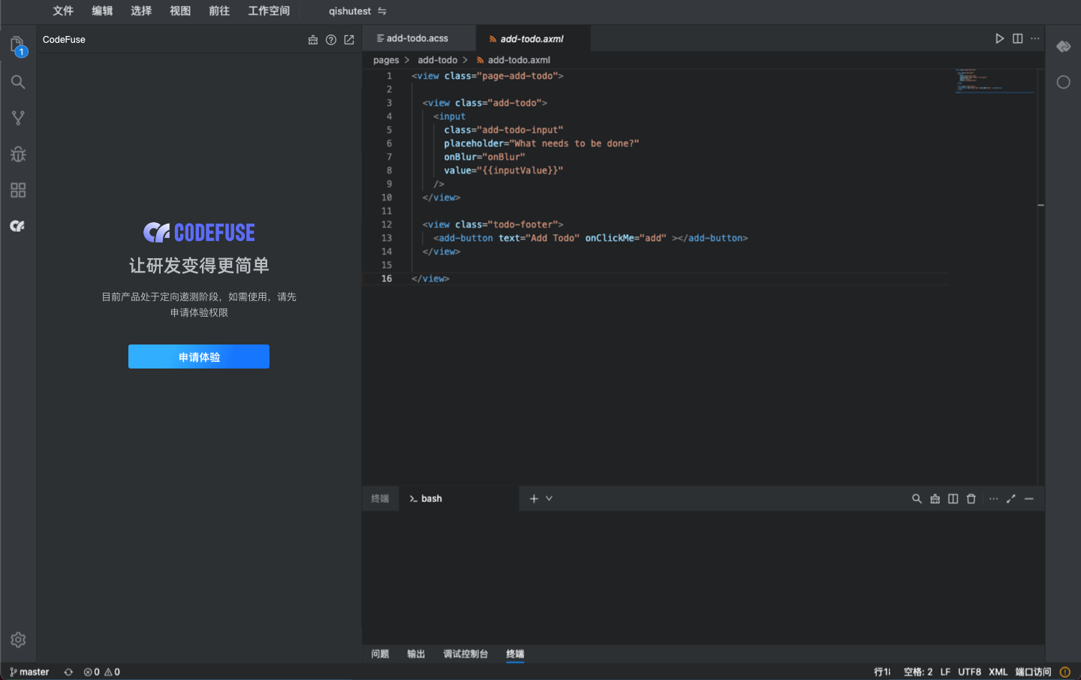Click the qishutest workspace name
Screen dimensions: 1081x680
(x=350, y=11)
